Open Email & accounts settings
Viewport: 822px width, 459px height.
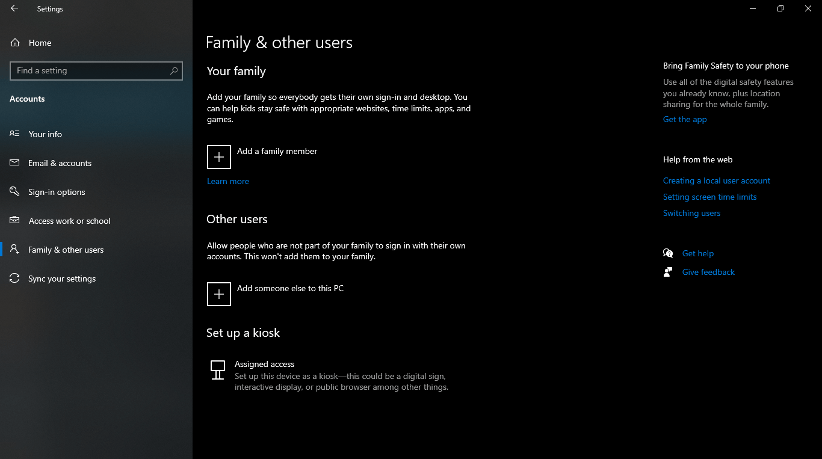tap(60, 163)
